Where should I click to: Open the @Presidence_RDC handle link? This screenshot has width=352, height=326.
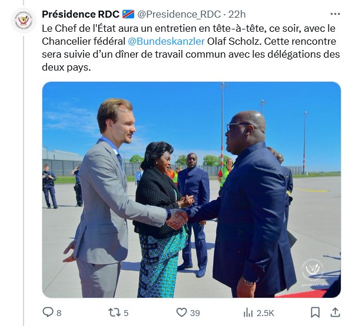pyautogui.click(x=179, y=14)
